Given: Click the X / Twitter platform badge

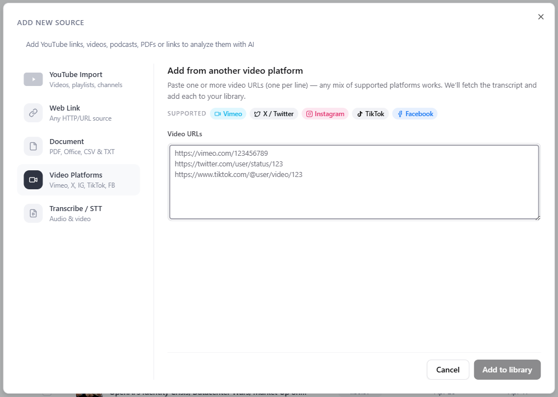Looking at the screenshot, I should [x=273, y=114].
